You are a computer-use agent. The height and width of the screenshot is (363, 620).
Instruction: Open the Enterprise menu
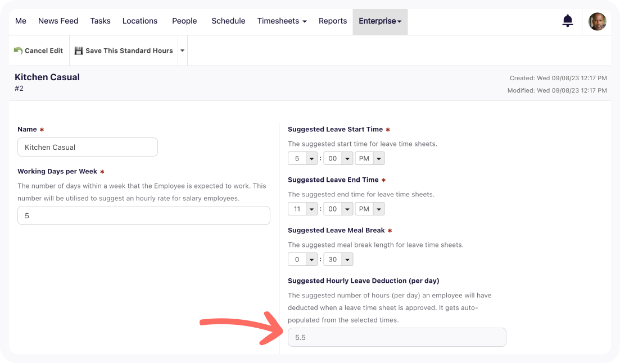click(380, 21)
